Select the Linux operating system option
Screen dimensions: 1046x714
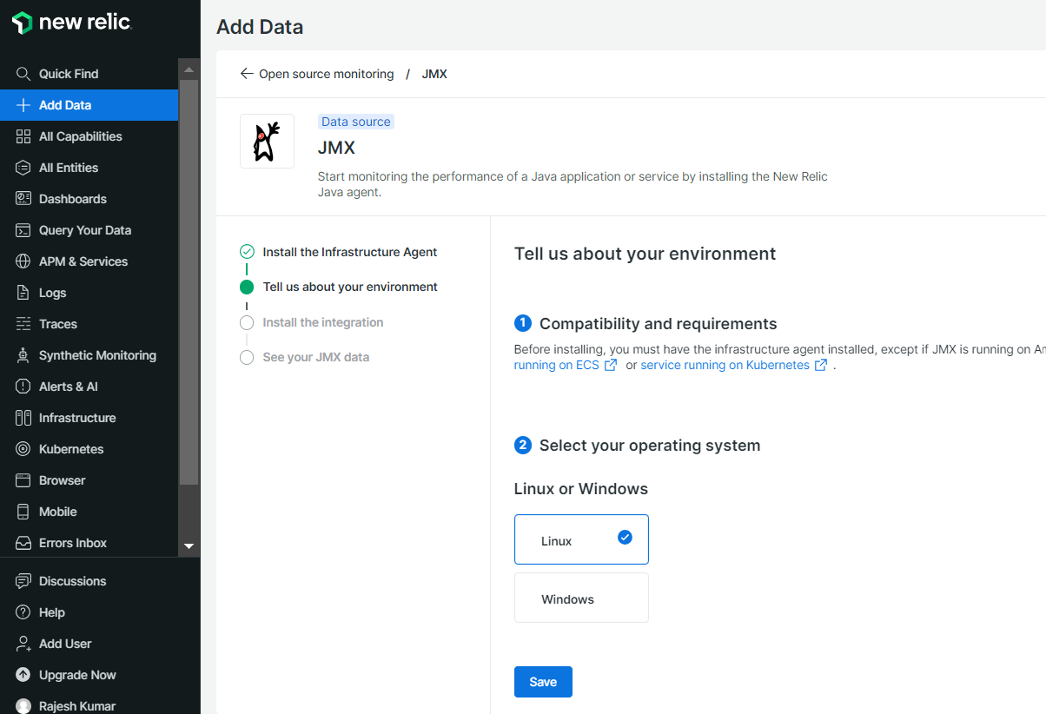click(x=581, y=539)
